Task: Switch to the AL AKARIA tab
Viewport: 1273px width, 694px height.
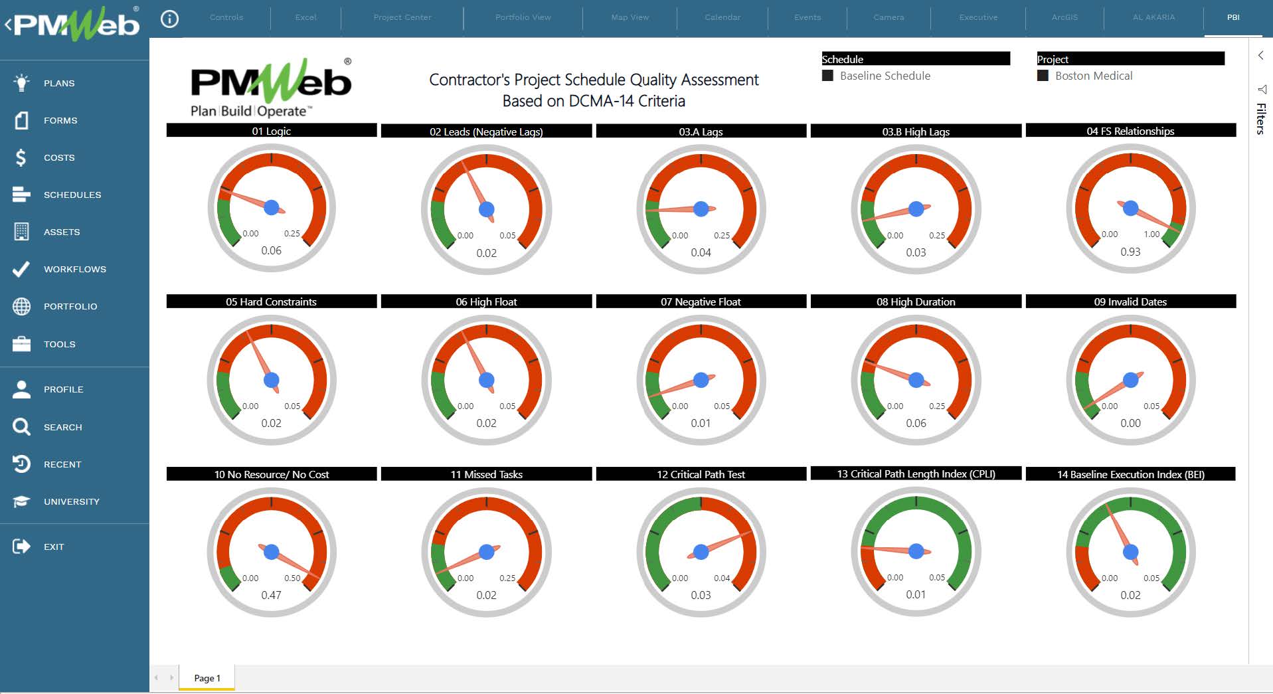Action: (1153, 17)
